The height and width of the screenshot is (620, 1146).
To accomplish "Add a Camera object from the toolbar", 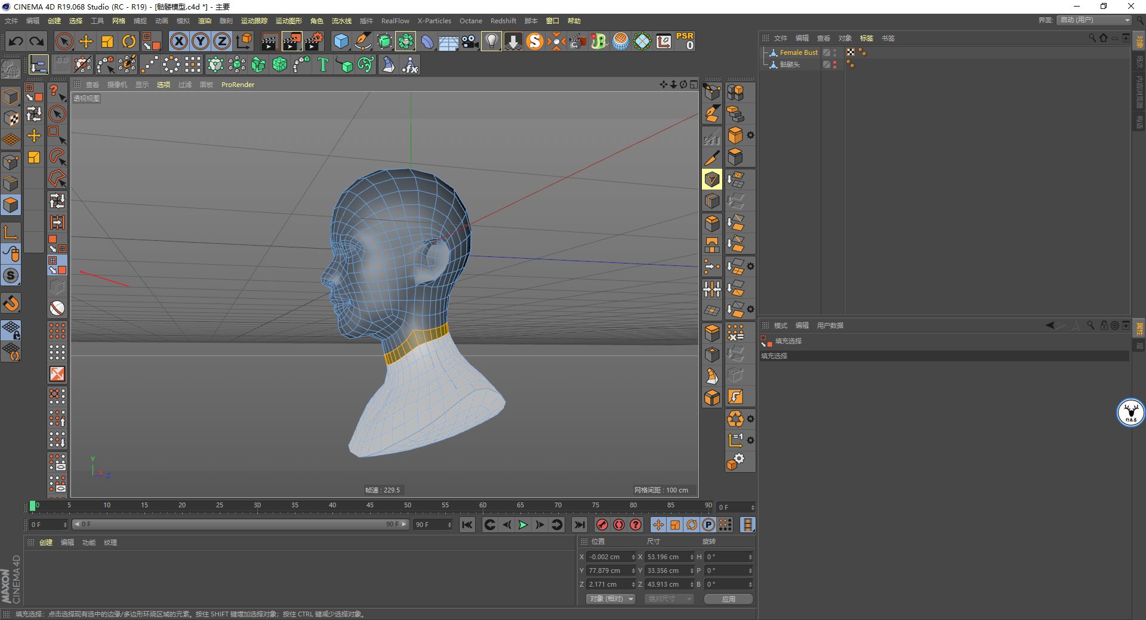I will pyautogui.click(x=470, y=42).
